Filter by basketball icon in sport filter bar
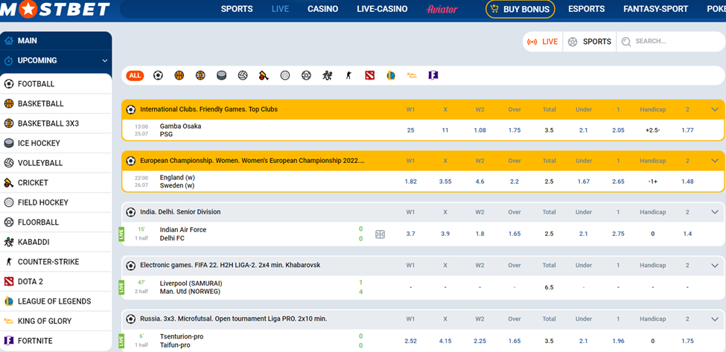 179,75
